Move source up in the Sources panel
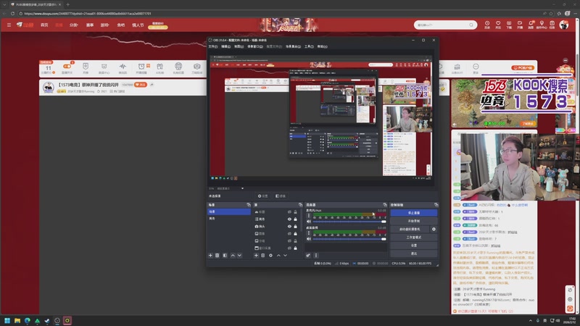580x326 pixels. coord(278,256)
